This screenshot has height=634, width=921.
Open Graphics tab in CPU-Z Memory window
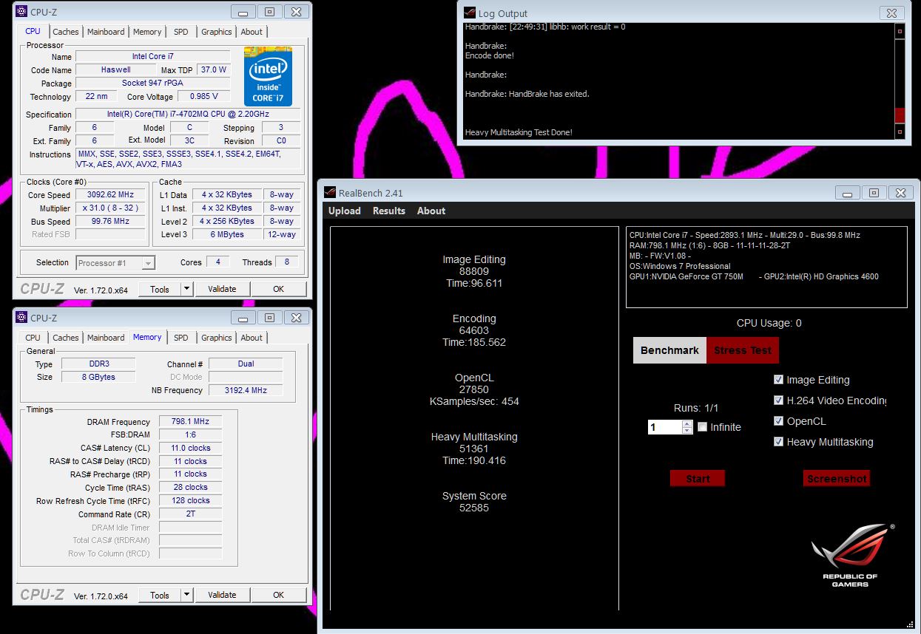(x=217, y=338)
